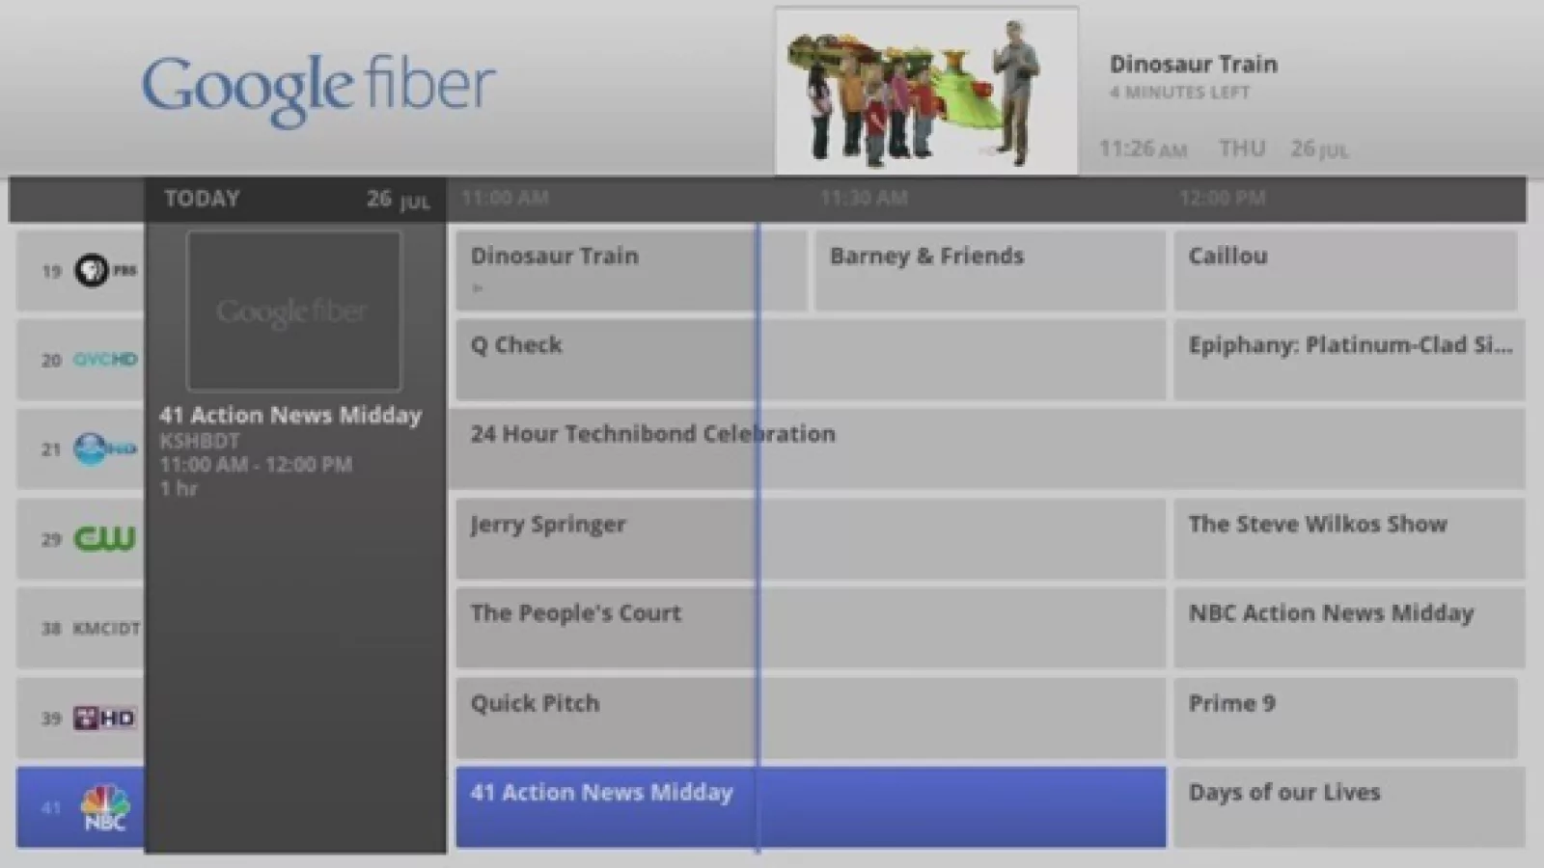1544x868 pixels.
Task: Click the 11:30 AM time header
Action: (x=864, y=199)
